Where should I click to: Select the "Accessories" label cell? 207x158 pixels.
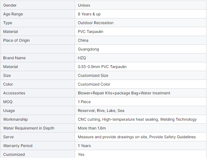click(x=14, y=93)
